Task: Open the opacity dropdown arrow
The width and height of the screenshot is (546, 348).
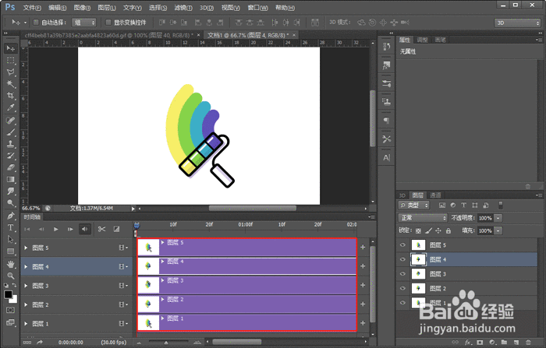Action: (498, 218)
